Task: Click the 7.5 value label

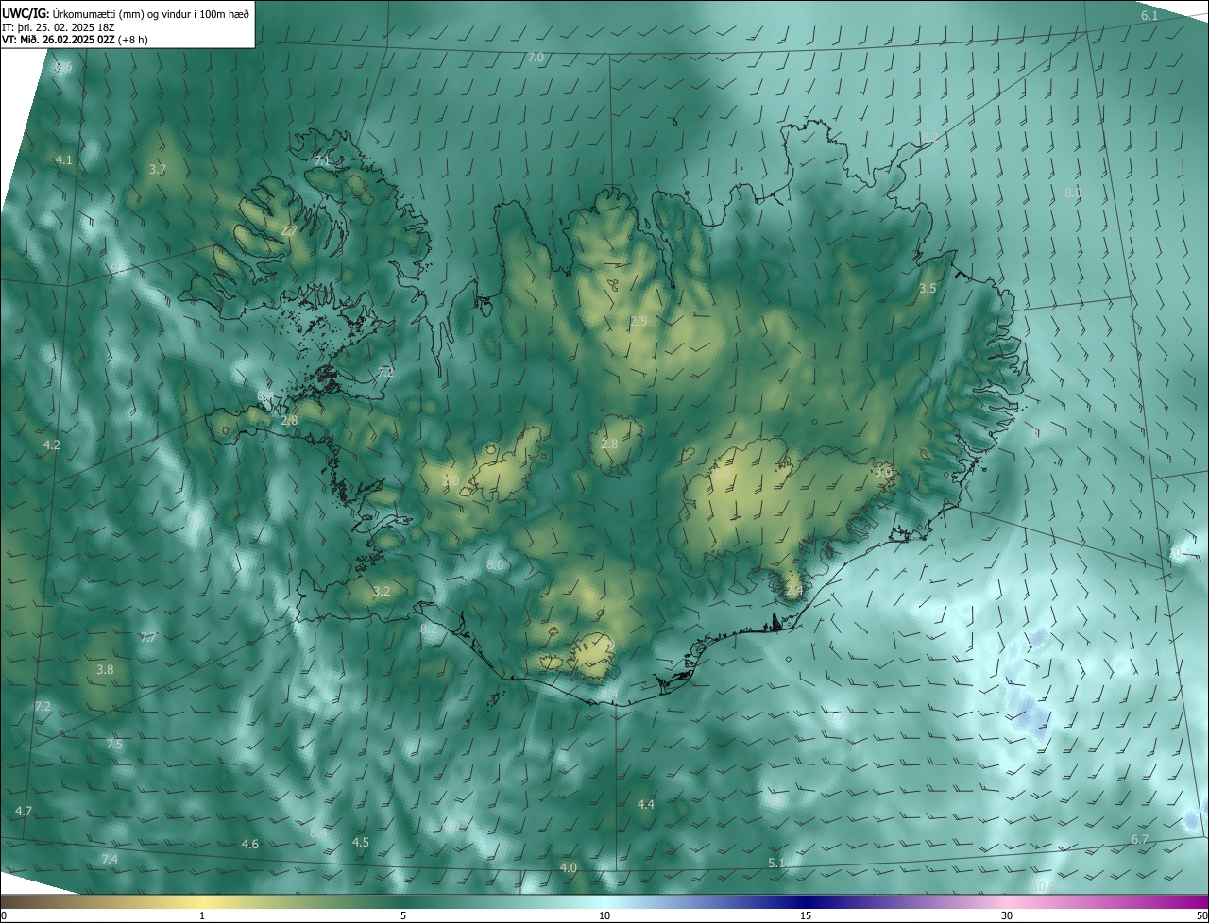Action: coord(114,745)
